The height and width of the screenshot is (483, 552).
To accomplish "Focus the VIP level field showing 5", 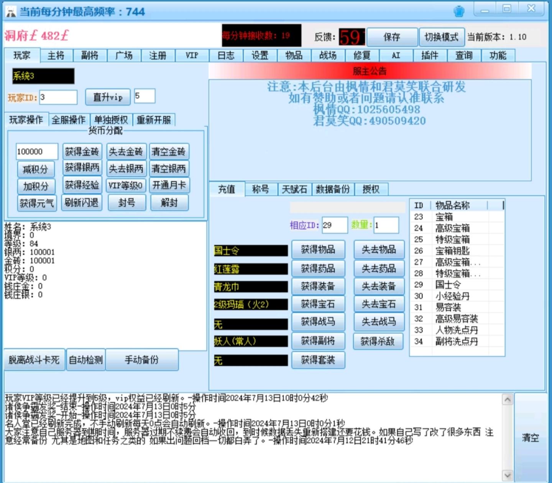I will 145,96.
